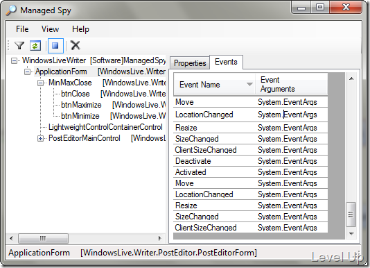Collapse the MinMaxClose tree node

click(41, 83)
